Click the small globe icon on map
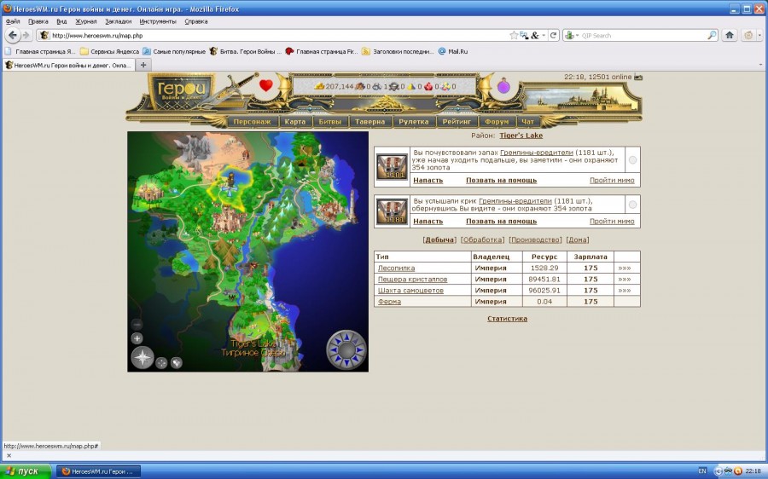 coord(177,362)
